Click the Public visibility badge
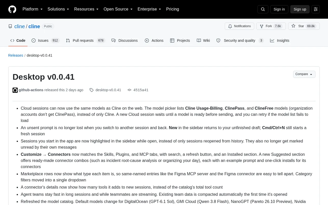The image size is (328, 205). coord(48,26)
